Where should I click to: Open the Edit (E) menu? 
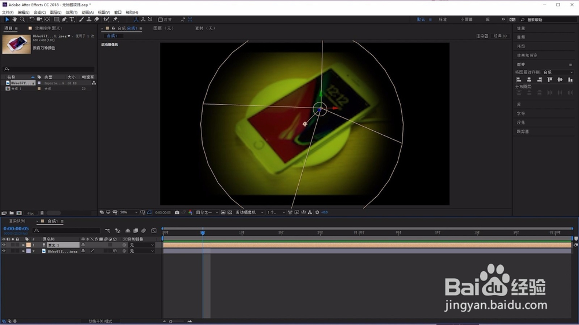[23, 13]
